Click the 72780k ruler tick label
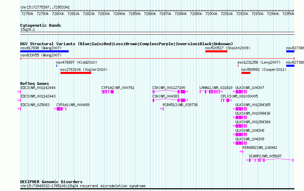 pyautogui.click(x=27, y=14)
